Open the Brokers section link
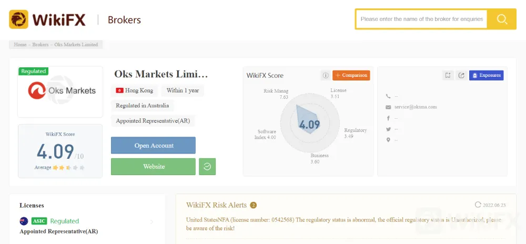 (x=124, y=20)
